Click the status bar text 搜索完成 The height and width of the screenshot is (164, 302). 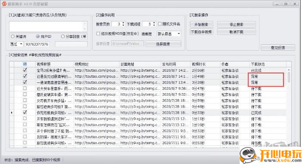22,160
